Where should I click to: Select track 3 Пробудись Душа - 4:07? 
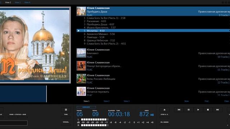pos(153,24)
